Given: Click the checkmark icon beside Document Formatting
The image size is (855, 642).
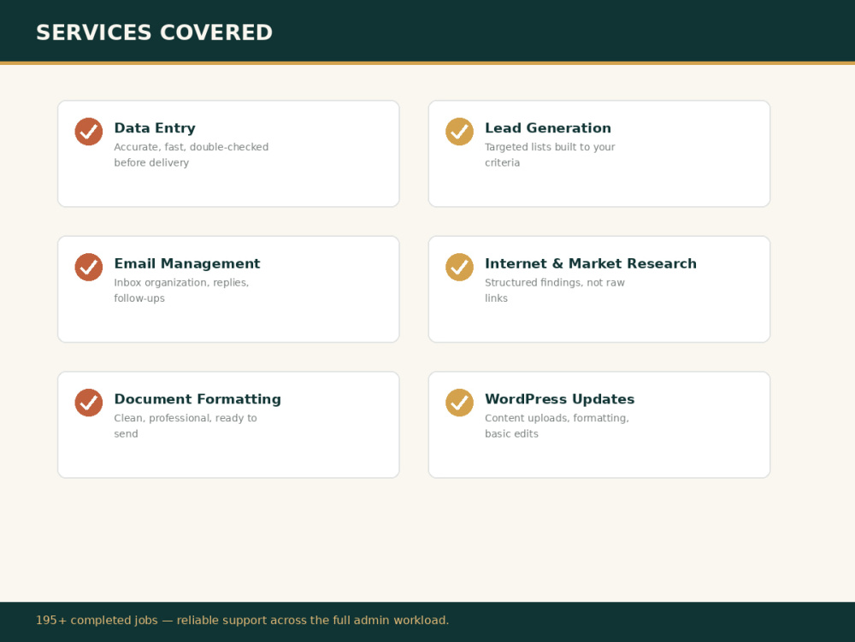Looking at the screenshot, I should click(x=89, y=403).
